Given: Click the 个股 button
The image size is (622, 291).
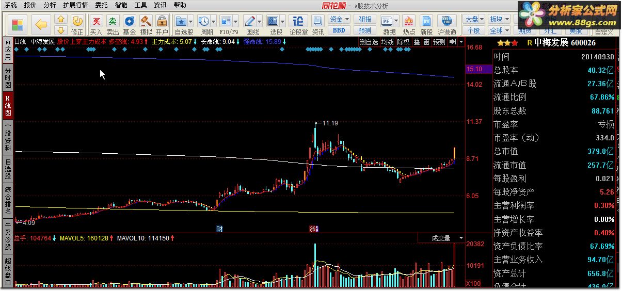Looking at the screenshot, I should coord(473,30).
